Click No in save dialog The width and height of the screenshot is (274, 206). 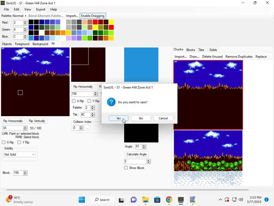[141, 118]
